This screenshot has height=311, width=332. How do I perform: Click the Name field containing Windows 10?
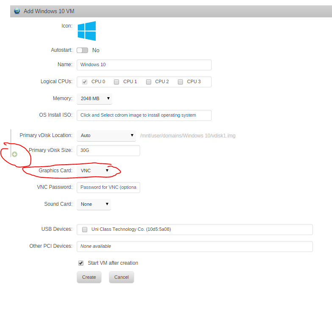pyautogui.click(x=144, y=64)
